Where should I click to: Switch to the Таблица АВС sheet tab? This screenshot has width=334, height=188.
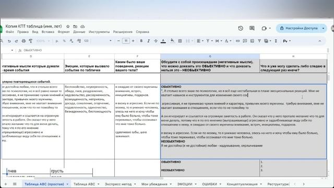[85, 184]
